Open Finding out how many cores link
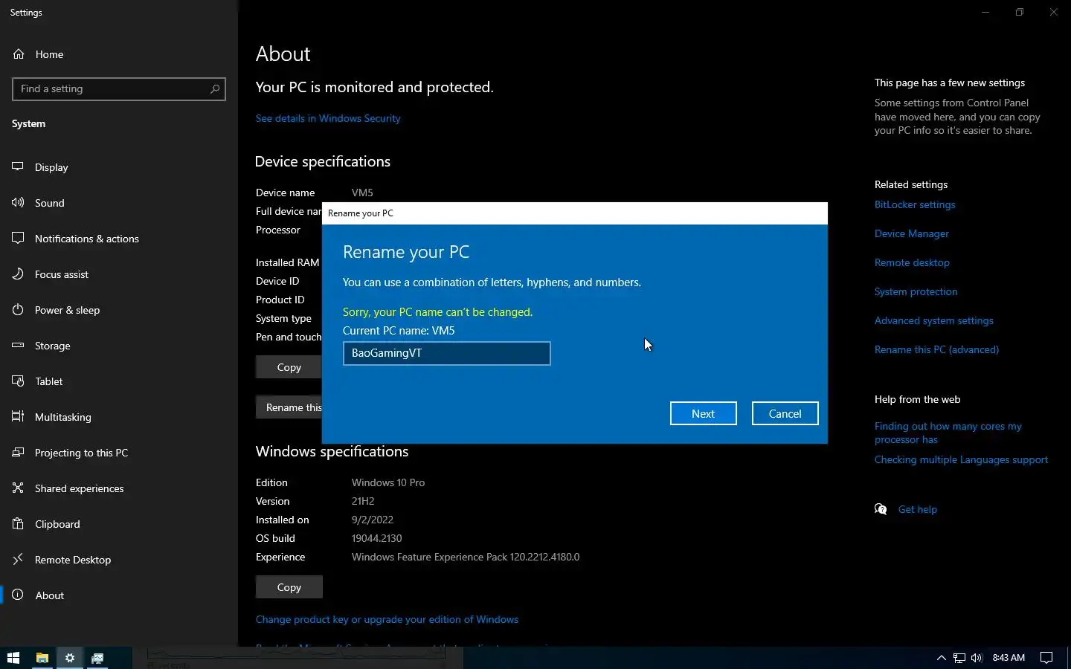The width and height of the screenshot is (1071, 669). point(948,433)
